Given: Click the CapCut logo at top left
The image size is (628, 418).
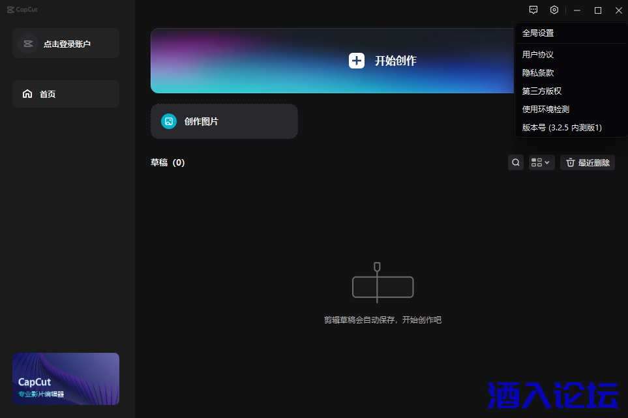Looking at the screenshot, I should click(x=22, y=9).
